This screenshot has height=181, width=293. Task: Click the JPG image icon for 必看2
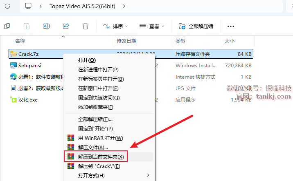(x=14, y=88)
